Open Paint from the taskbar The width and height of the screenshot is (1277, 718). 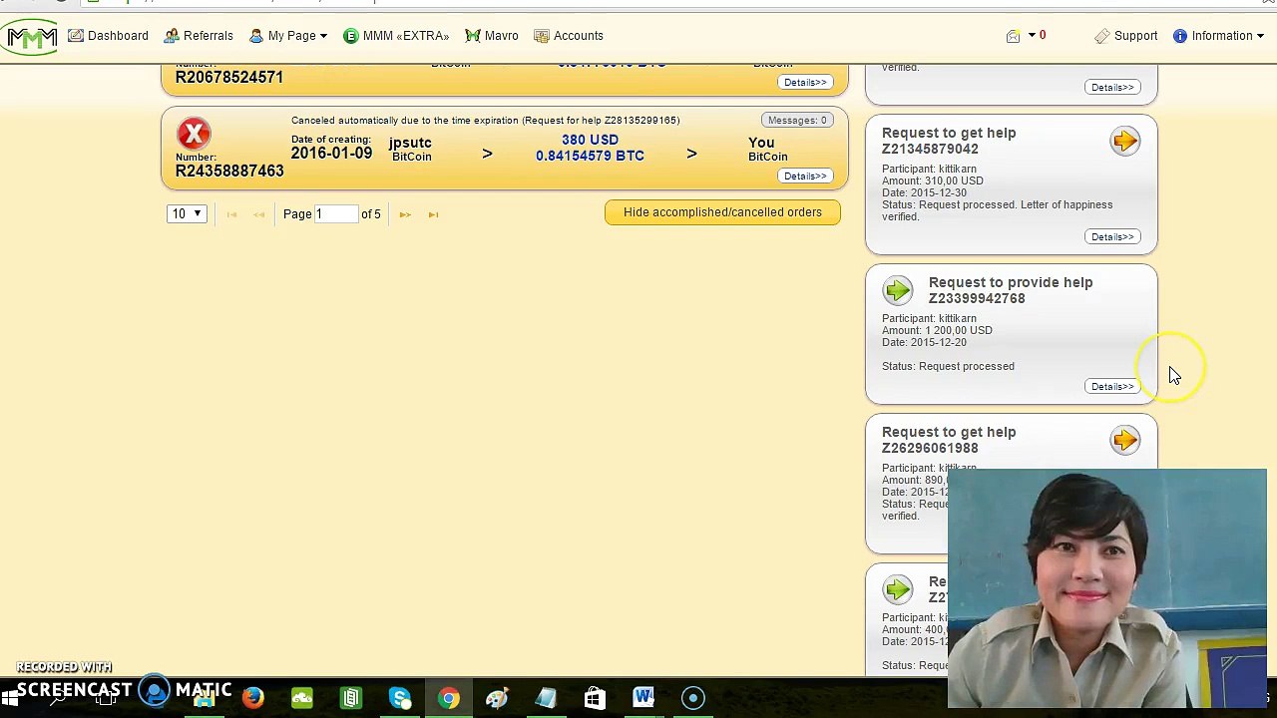click(497, 698)
